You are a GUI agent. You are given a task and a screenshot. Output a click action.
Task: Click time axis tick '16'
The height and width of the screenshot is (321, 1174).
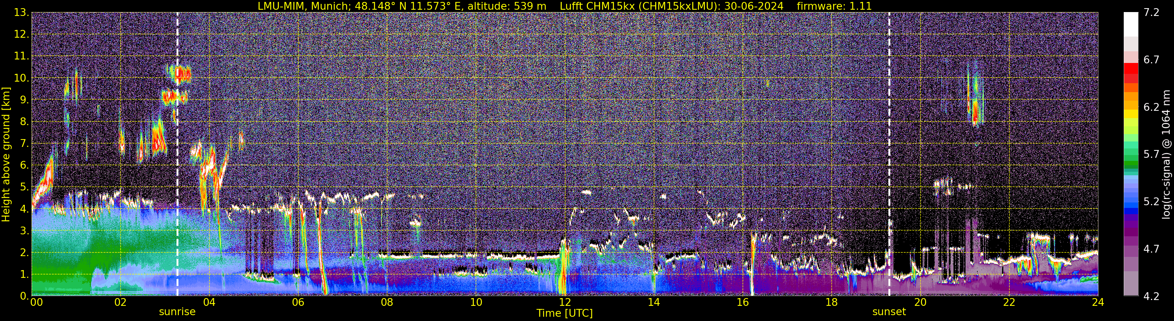[x=742, y=302]
